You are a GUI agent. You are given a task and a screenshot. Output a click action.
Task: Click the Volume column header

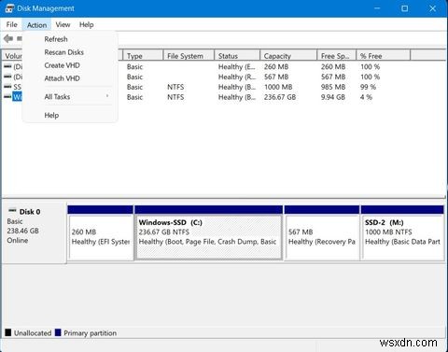12,56
